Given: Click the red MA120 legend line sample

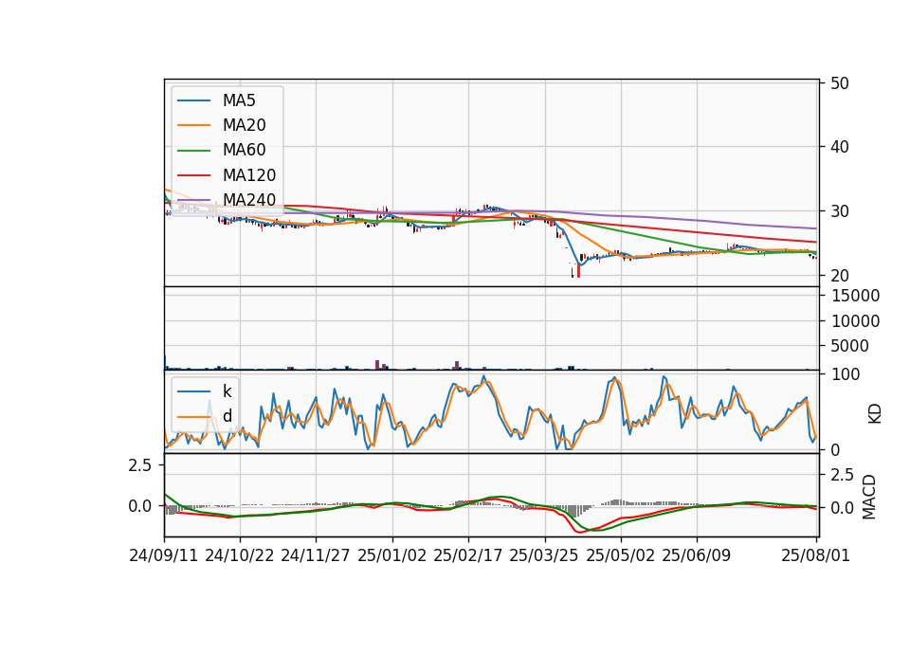Looking at the screenshot, I should (193, 175).
